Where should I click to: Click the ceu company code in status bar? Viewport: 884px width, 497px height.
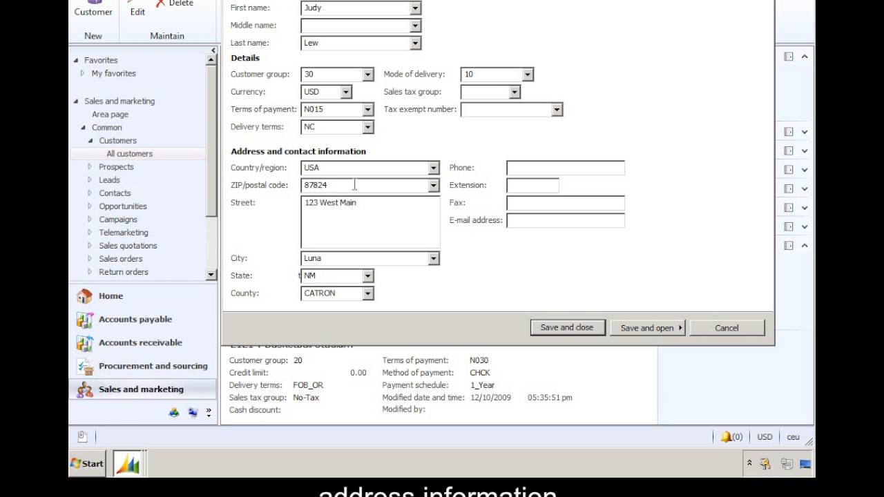793,437
